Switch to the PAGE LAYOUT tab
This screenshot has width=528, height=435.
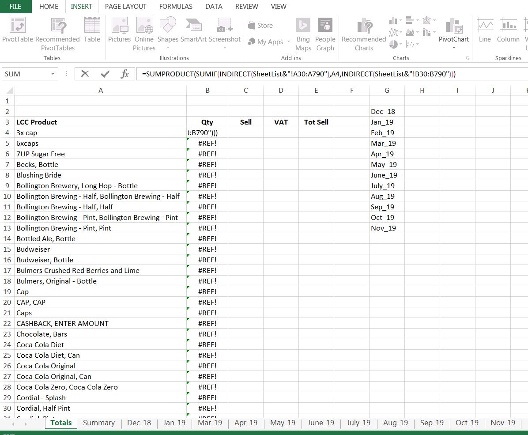tap(126, 6)
